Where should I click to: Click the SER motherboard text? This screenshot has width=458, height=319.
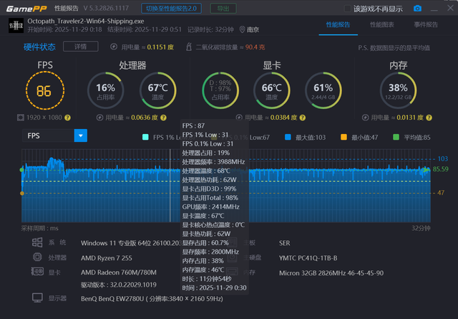click(284, 243)
